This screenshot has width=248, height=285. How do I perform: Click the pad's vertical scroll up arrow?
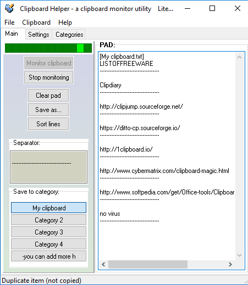click(239, 57)
